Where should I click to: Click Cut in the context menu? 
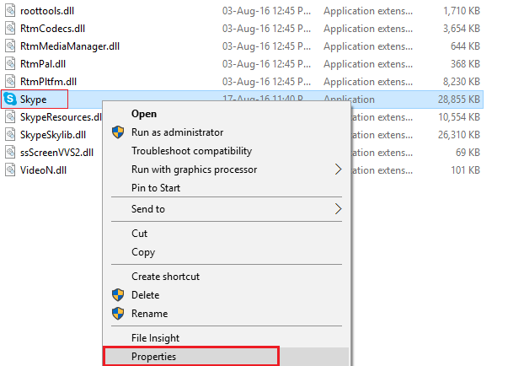[x=140, y=234]
